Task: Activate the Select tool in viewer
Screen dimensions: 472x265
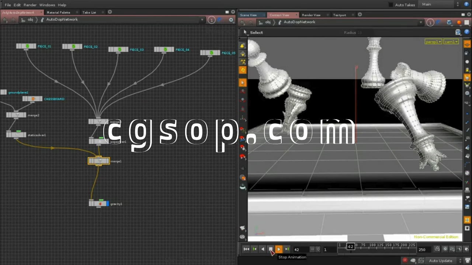Action: 253,32
